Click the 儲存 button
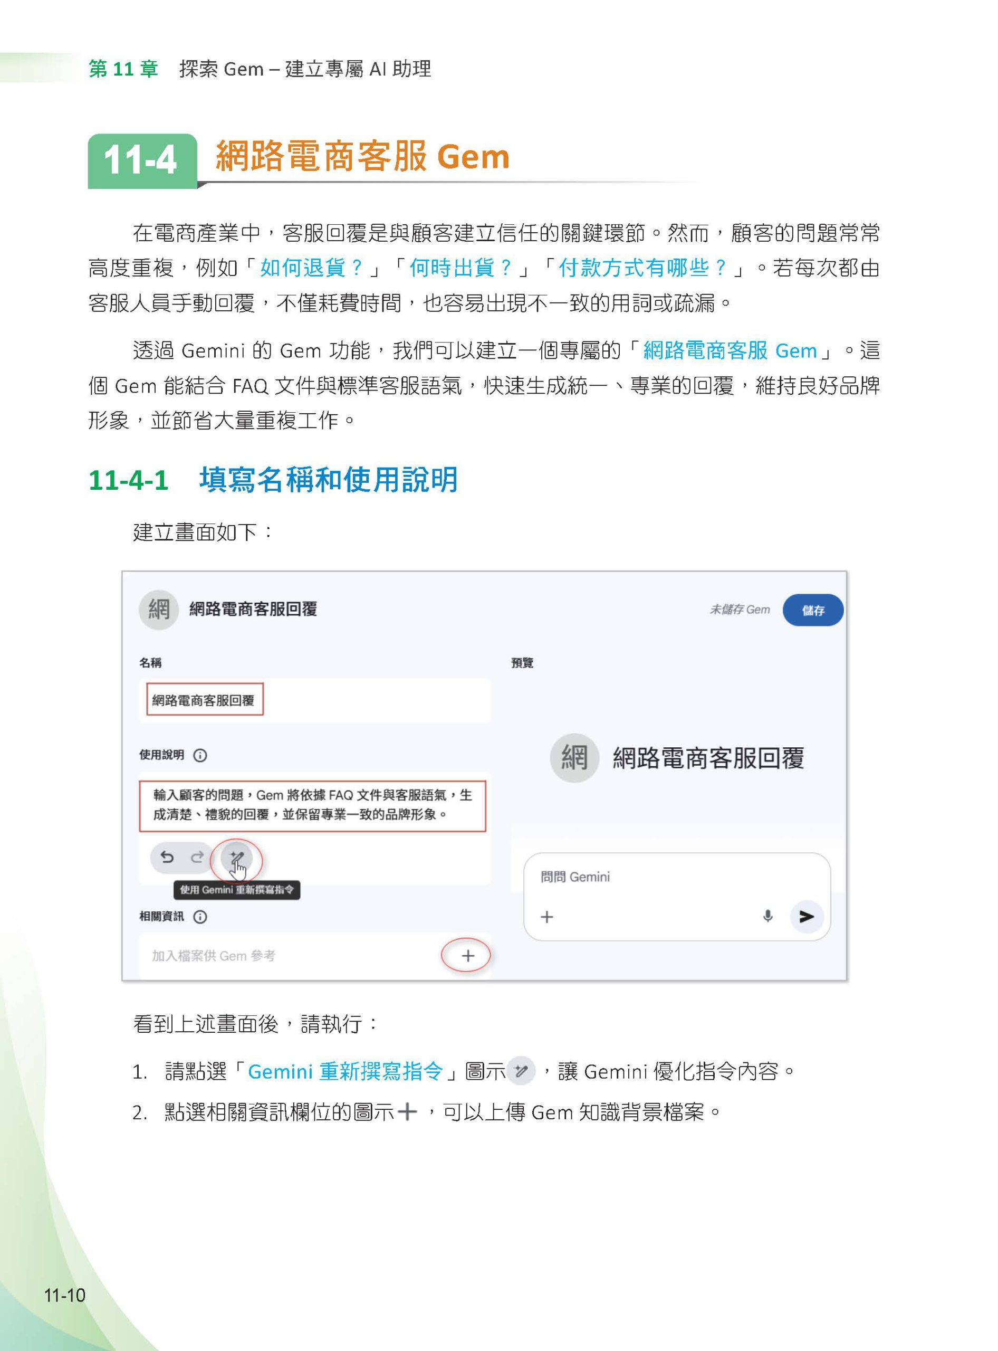This screenshot has height=1351, width=998. click(812, 610)
